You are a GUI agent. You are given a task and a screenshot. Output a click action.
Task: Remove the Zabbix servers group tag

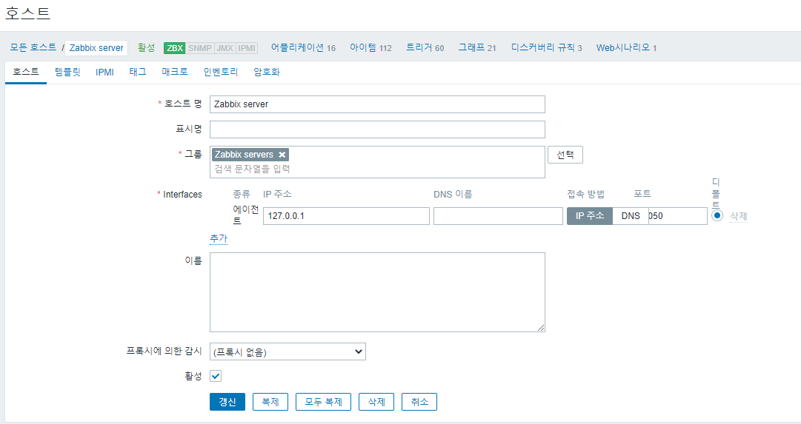pyautogui.click(x=282, y=155)
